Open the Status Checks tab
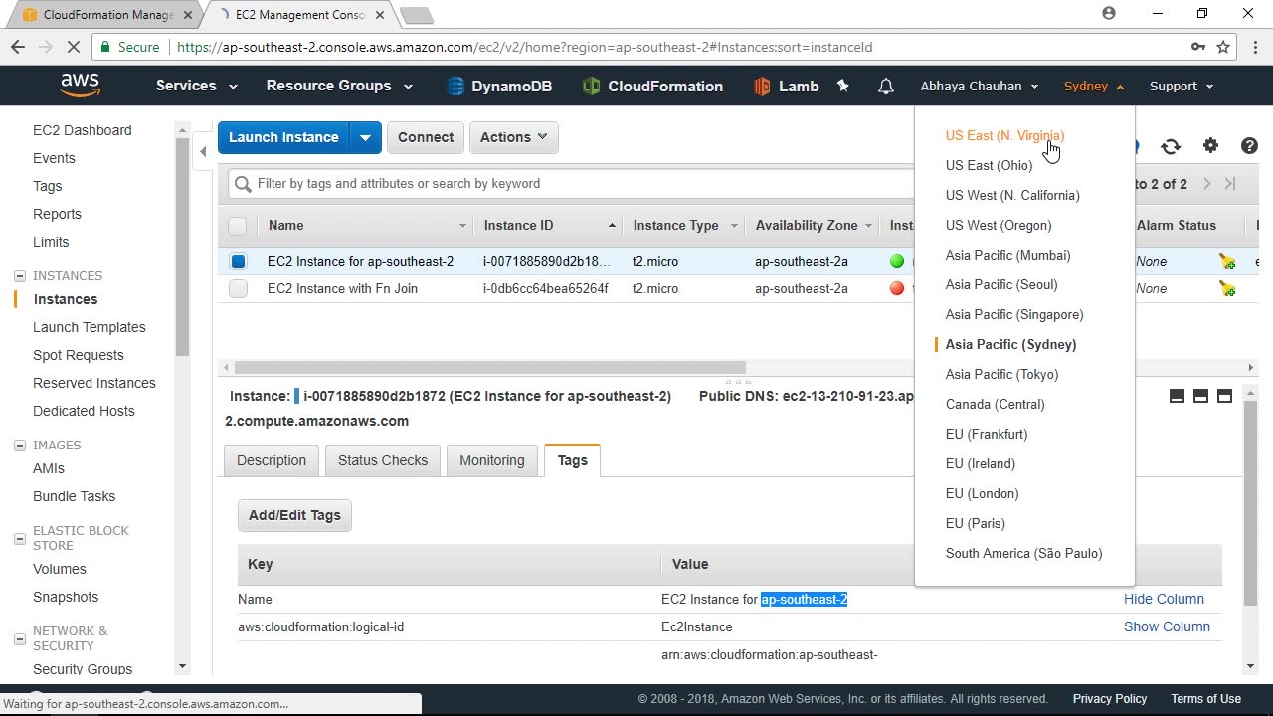The width and height of the screenshot is (1273, 716). click(383, 460)
